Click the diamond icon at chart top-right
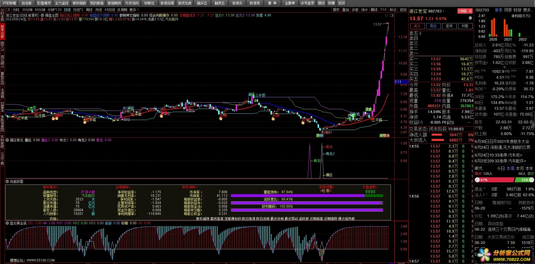 click(x=386, y=16)
